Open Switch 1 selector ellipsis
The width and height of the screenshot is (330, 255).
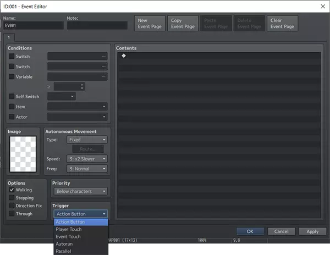[x=103, y=57]
